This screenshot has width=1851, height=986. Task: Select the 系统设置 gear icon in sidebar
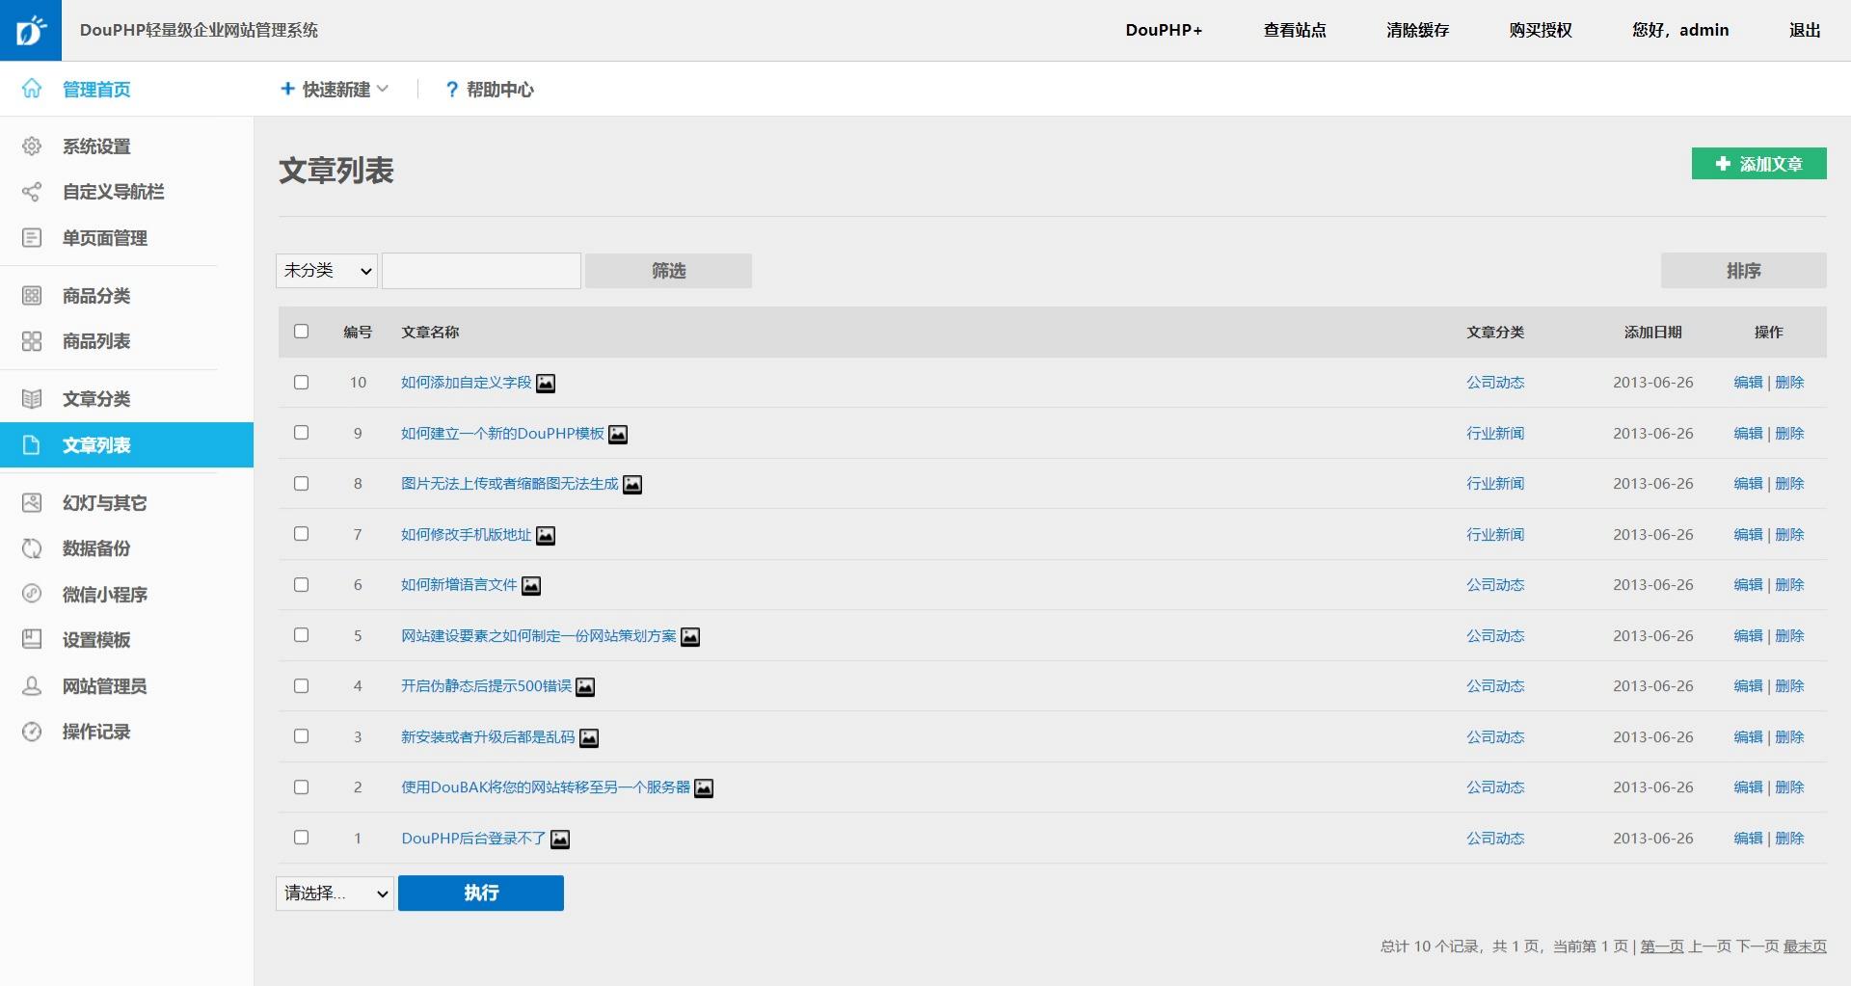32,147
